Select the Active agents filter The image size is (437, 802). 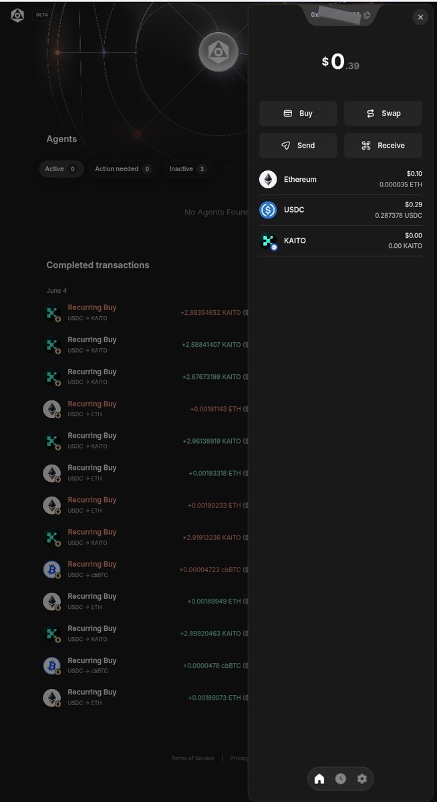[x=61, y=169]
